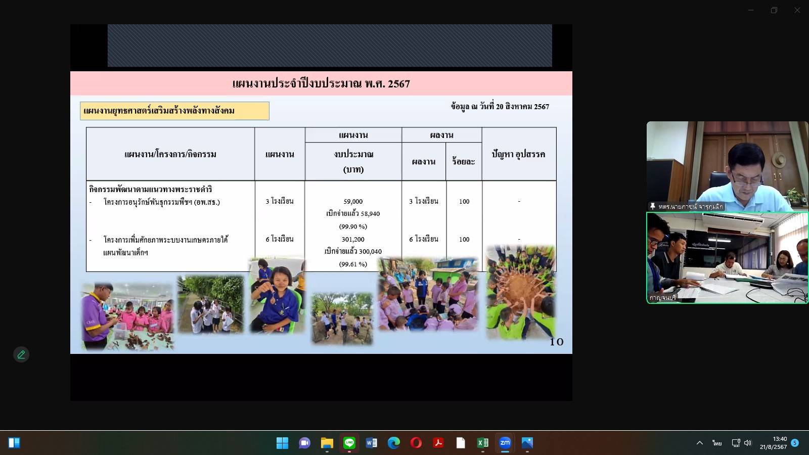Click the text เบิกจ่ายแล้ว 300,040

(353, 251)
